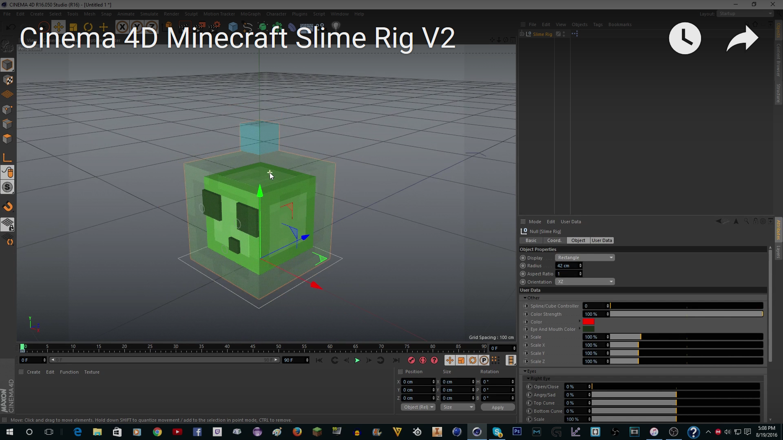Open the Simulate menu
Viewport: 783px width, 440px height.
tap(149, 14)
